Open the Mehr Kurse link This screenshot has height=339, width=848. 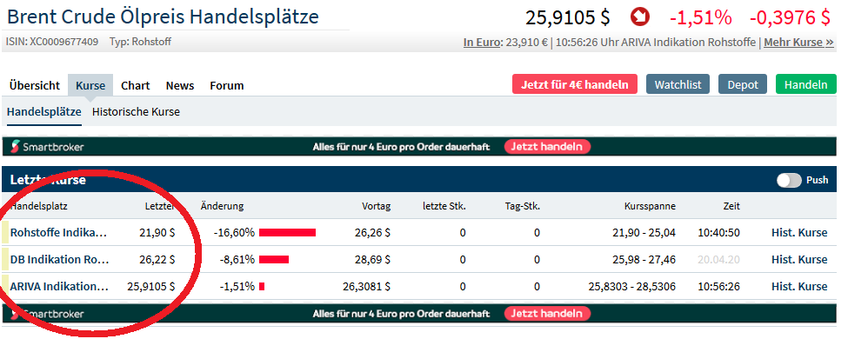click(x=798, y=42)
